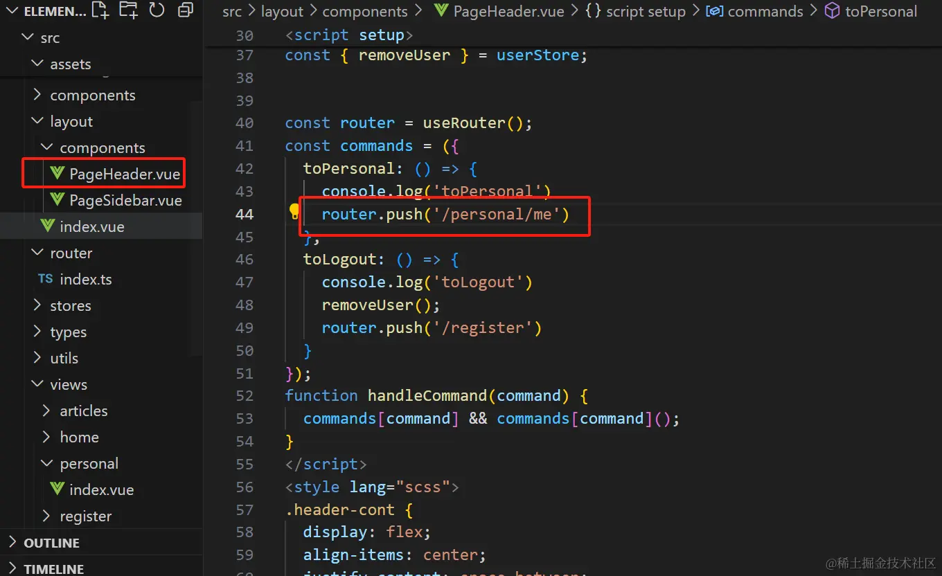Click the commands breadcrumb segment
This screenshot has width=942, height=576.
[765, 12]
